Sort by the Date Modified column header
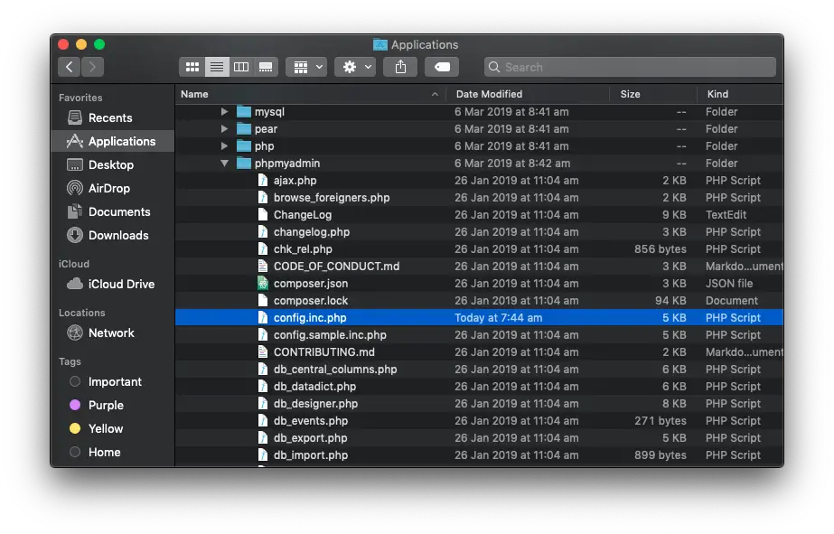This screenshot has height=534, width=834. click(529, 94)
